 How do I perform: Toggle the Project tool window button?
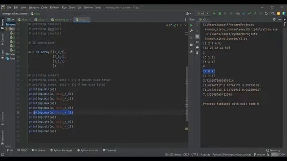pyautogui.click(x=2, y=24)
